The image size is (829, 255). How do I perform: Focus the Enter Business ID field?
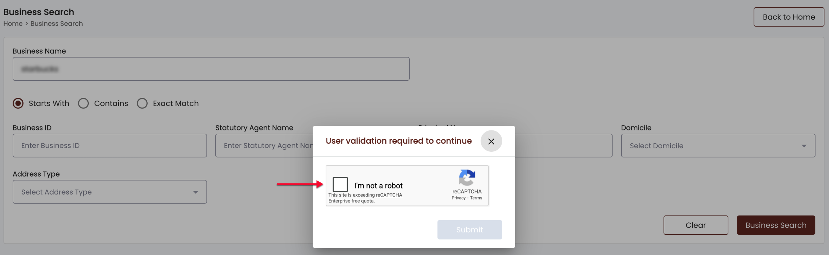(109, 146)
